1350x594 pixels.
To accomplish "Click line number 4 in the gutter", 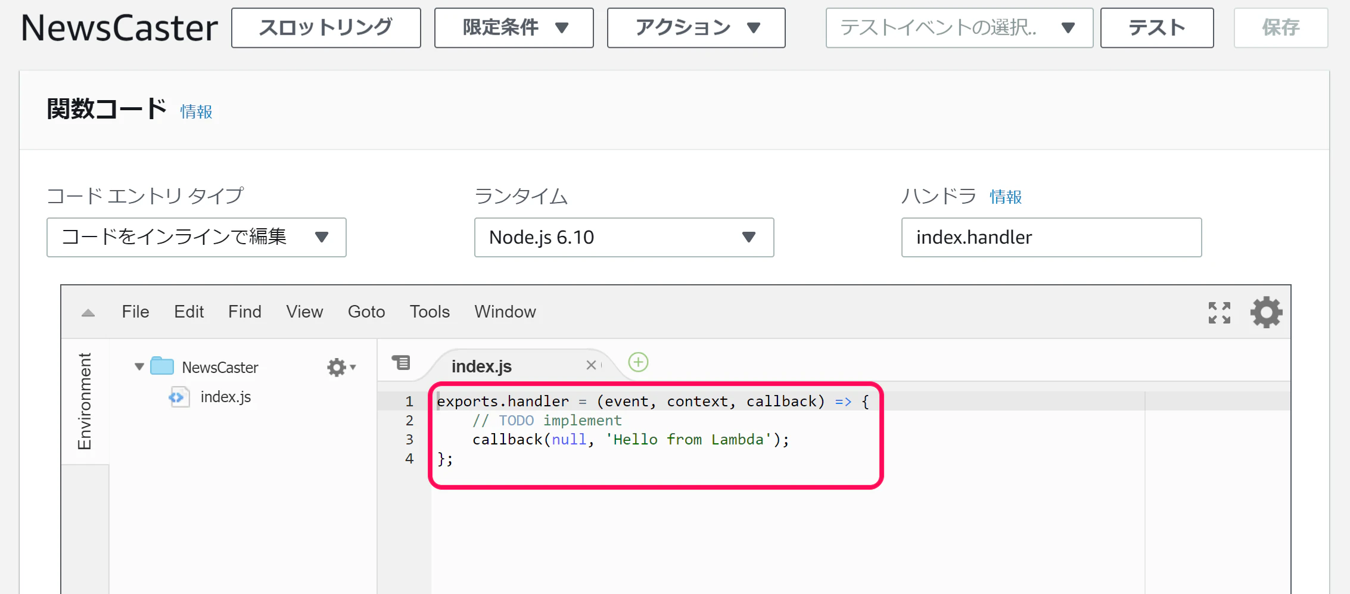I will [409, 458].
